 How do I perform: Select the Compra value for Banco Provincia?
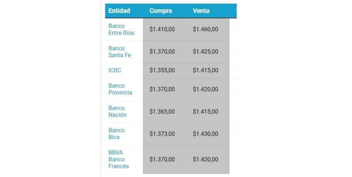pyautogui.click(x=162, y=89)
